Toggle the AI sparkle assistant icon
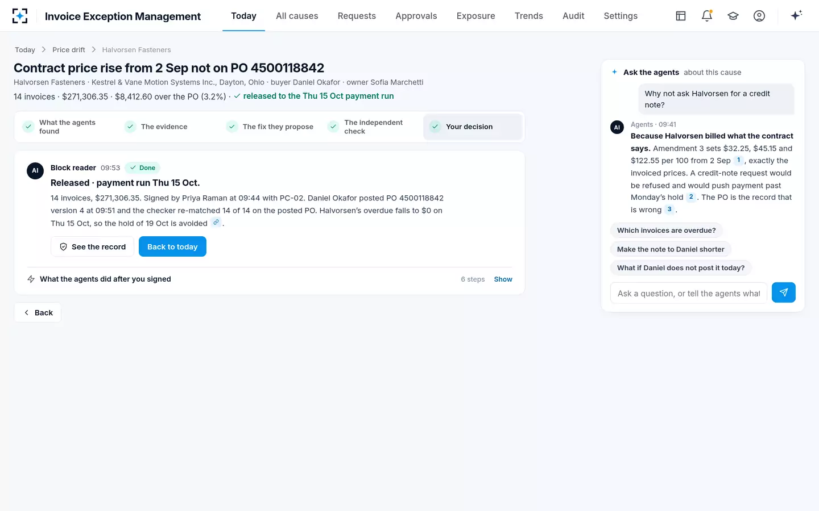 coord(796,15)
